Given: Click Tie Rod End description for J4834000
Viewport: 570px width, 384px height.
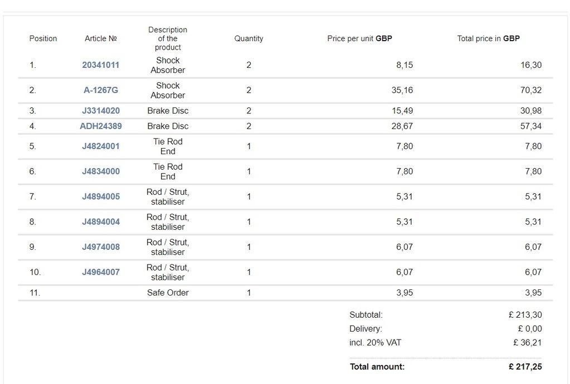Looking at the screenshot, I should point(168,171).
